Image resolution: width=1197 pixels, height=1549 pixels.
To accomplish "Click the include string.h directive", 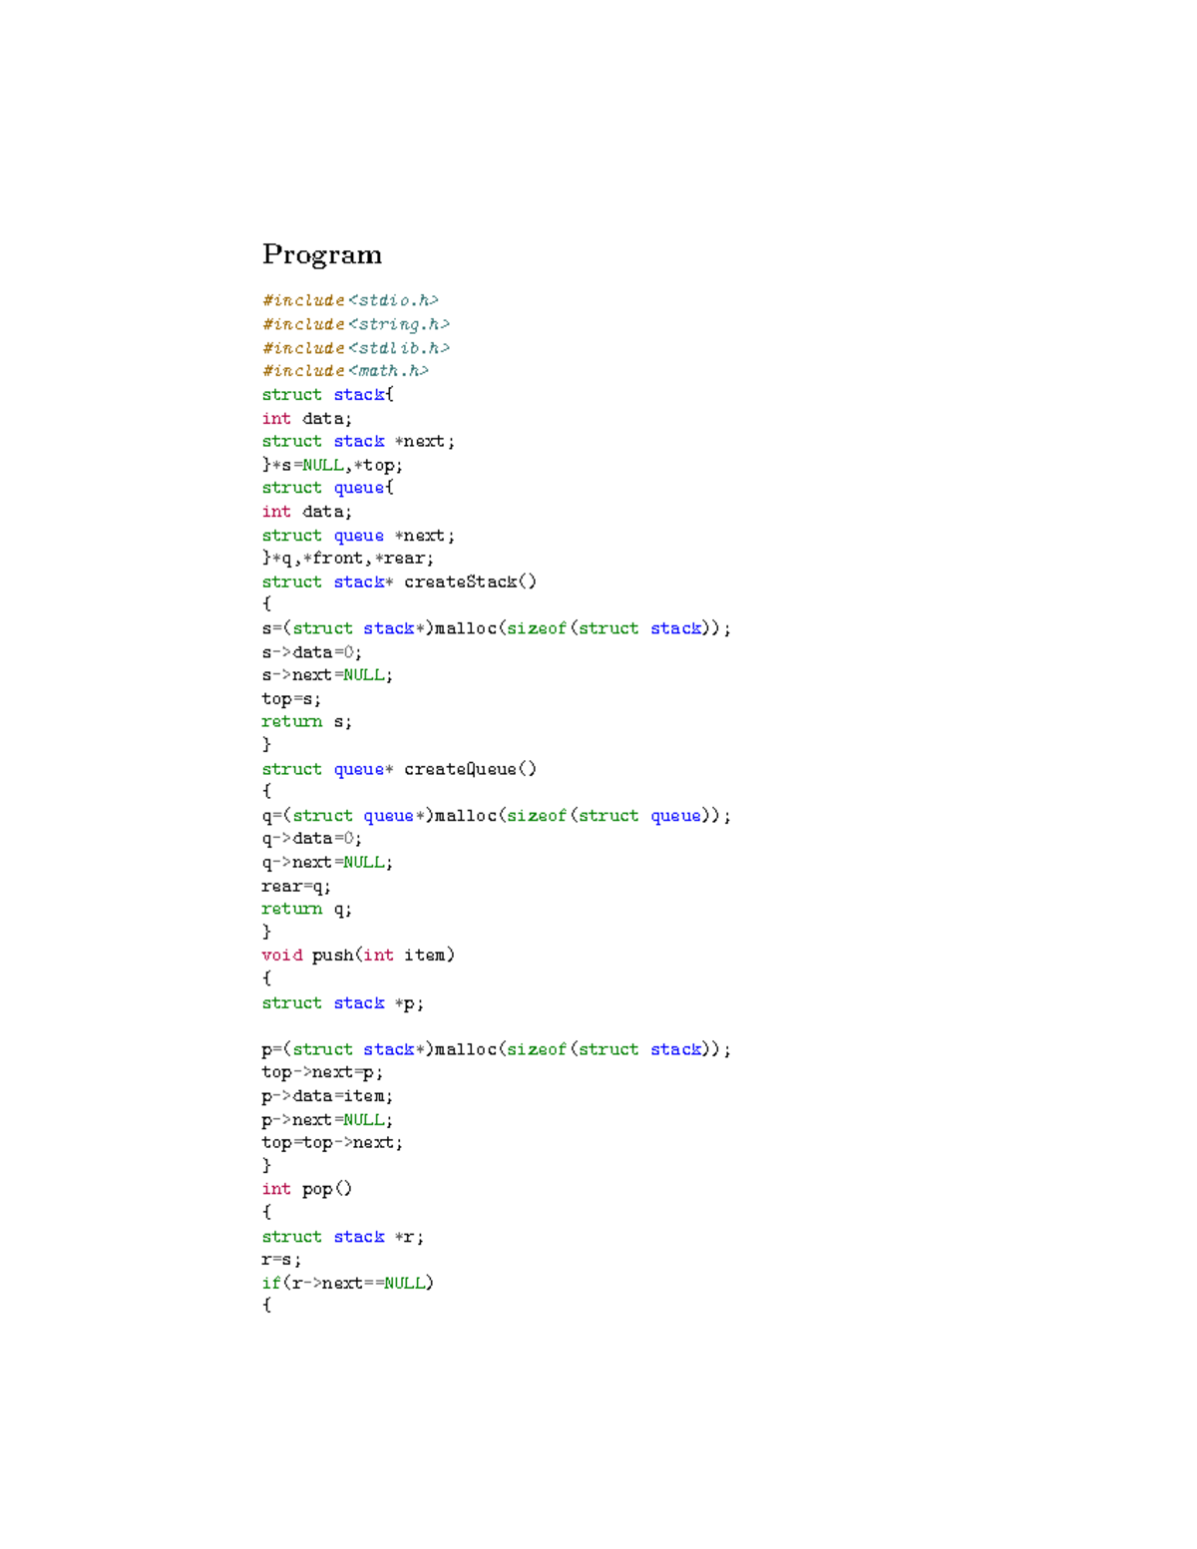I will tap(357, 324).
